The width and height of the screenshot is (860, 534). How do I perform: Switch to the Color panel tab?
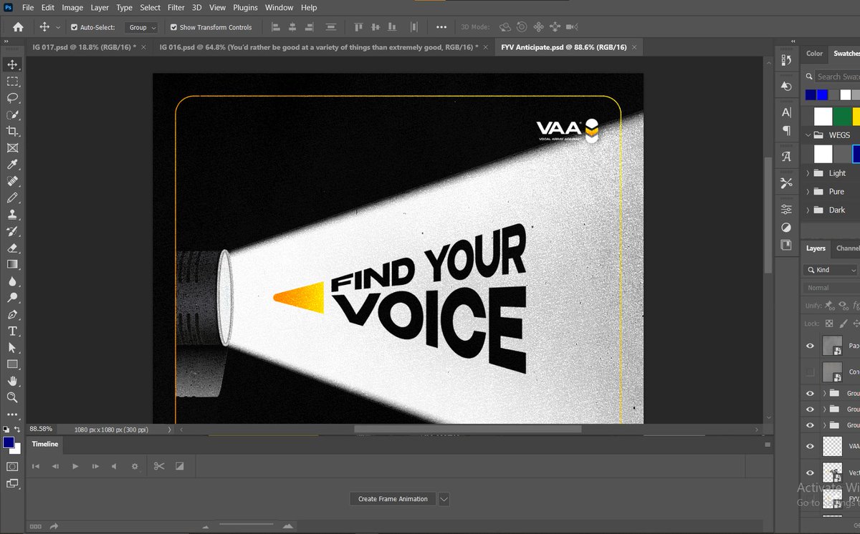click(x=814, y=54)
